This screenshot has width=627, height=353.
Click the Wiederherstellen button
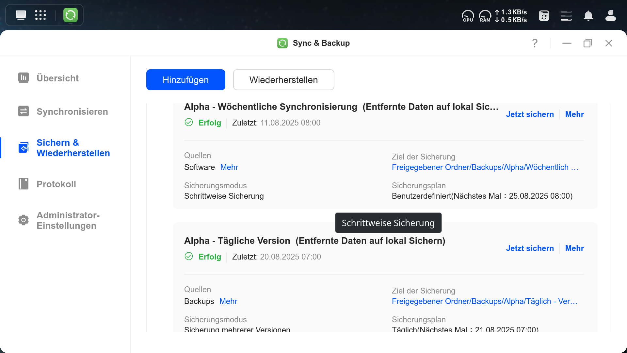[x=283, y=80]
